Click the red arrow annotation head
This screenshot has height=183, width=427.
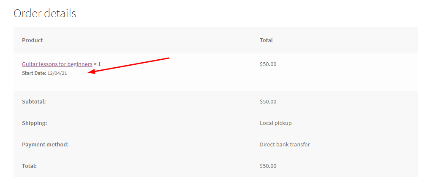[92, 72]
